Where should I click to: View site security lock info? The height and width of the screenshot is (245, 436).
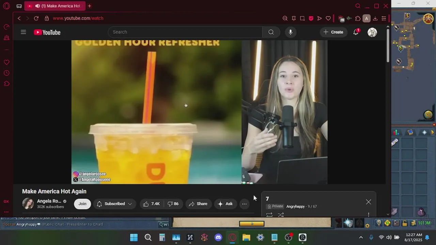click(x=47, y=18)
